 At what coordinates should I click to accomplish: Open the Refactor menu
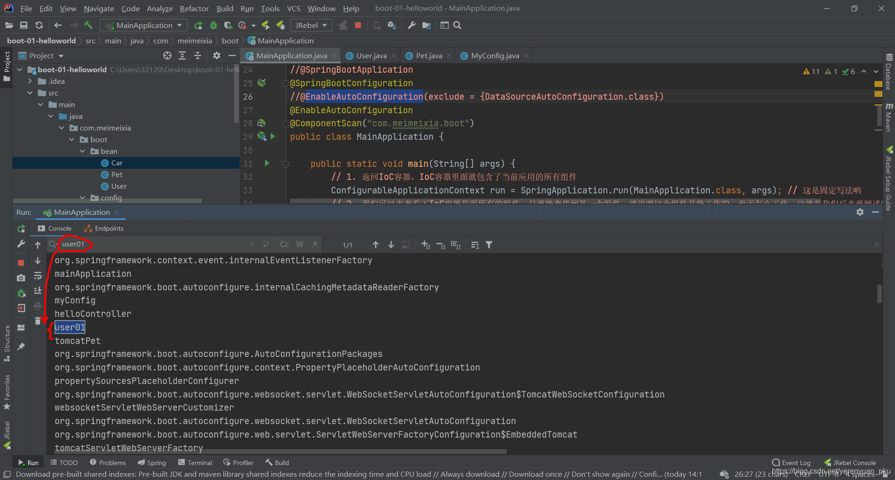coord(194,8)
